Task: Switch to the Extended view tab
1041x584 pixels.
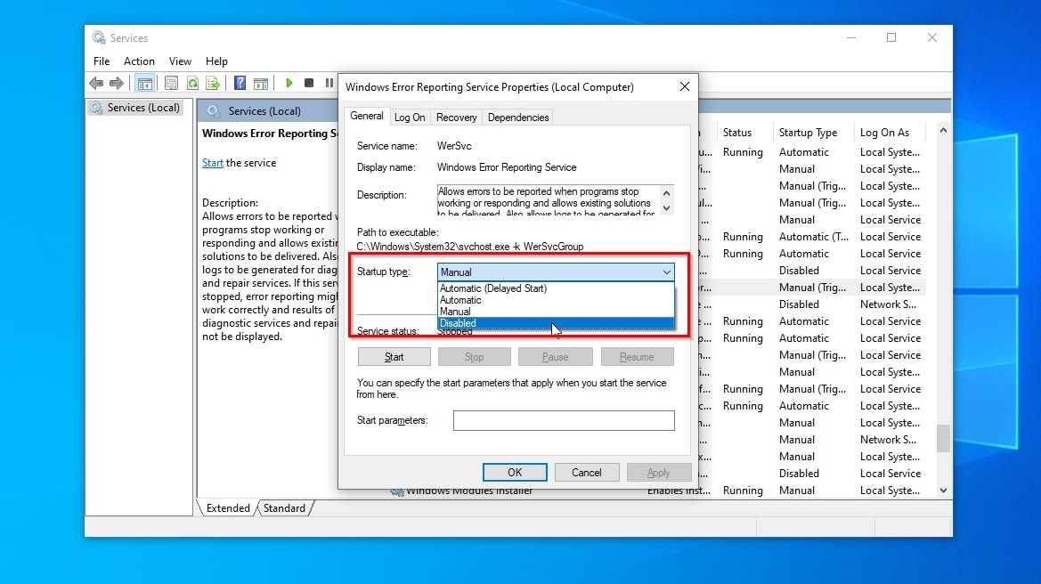Action: 228,508
